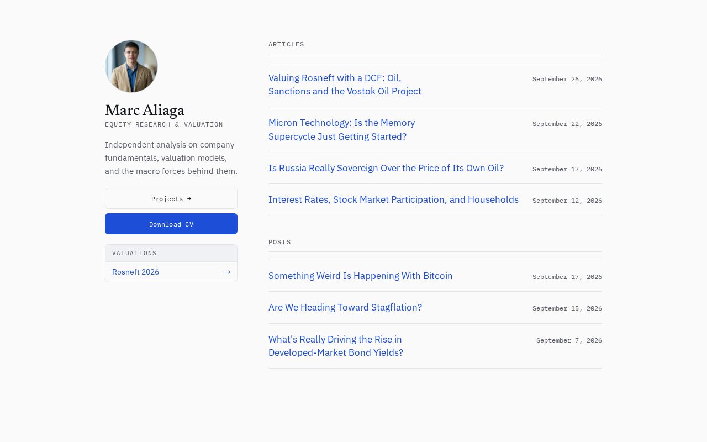
Task: Click the POSTS section heading
Action: click(x=279, y=242)
